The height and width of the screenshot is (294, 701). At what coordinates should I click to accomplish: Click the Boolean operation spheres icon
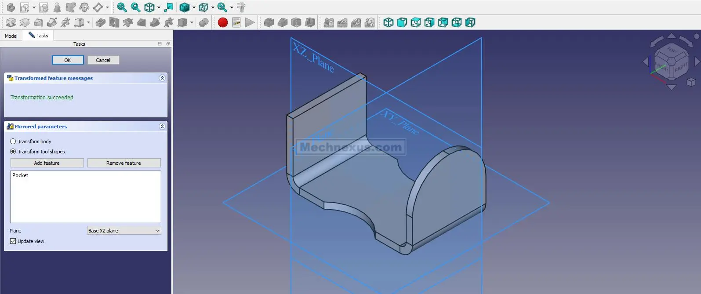(x=203, y=22)
